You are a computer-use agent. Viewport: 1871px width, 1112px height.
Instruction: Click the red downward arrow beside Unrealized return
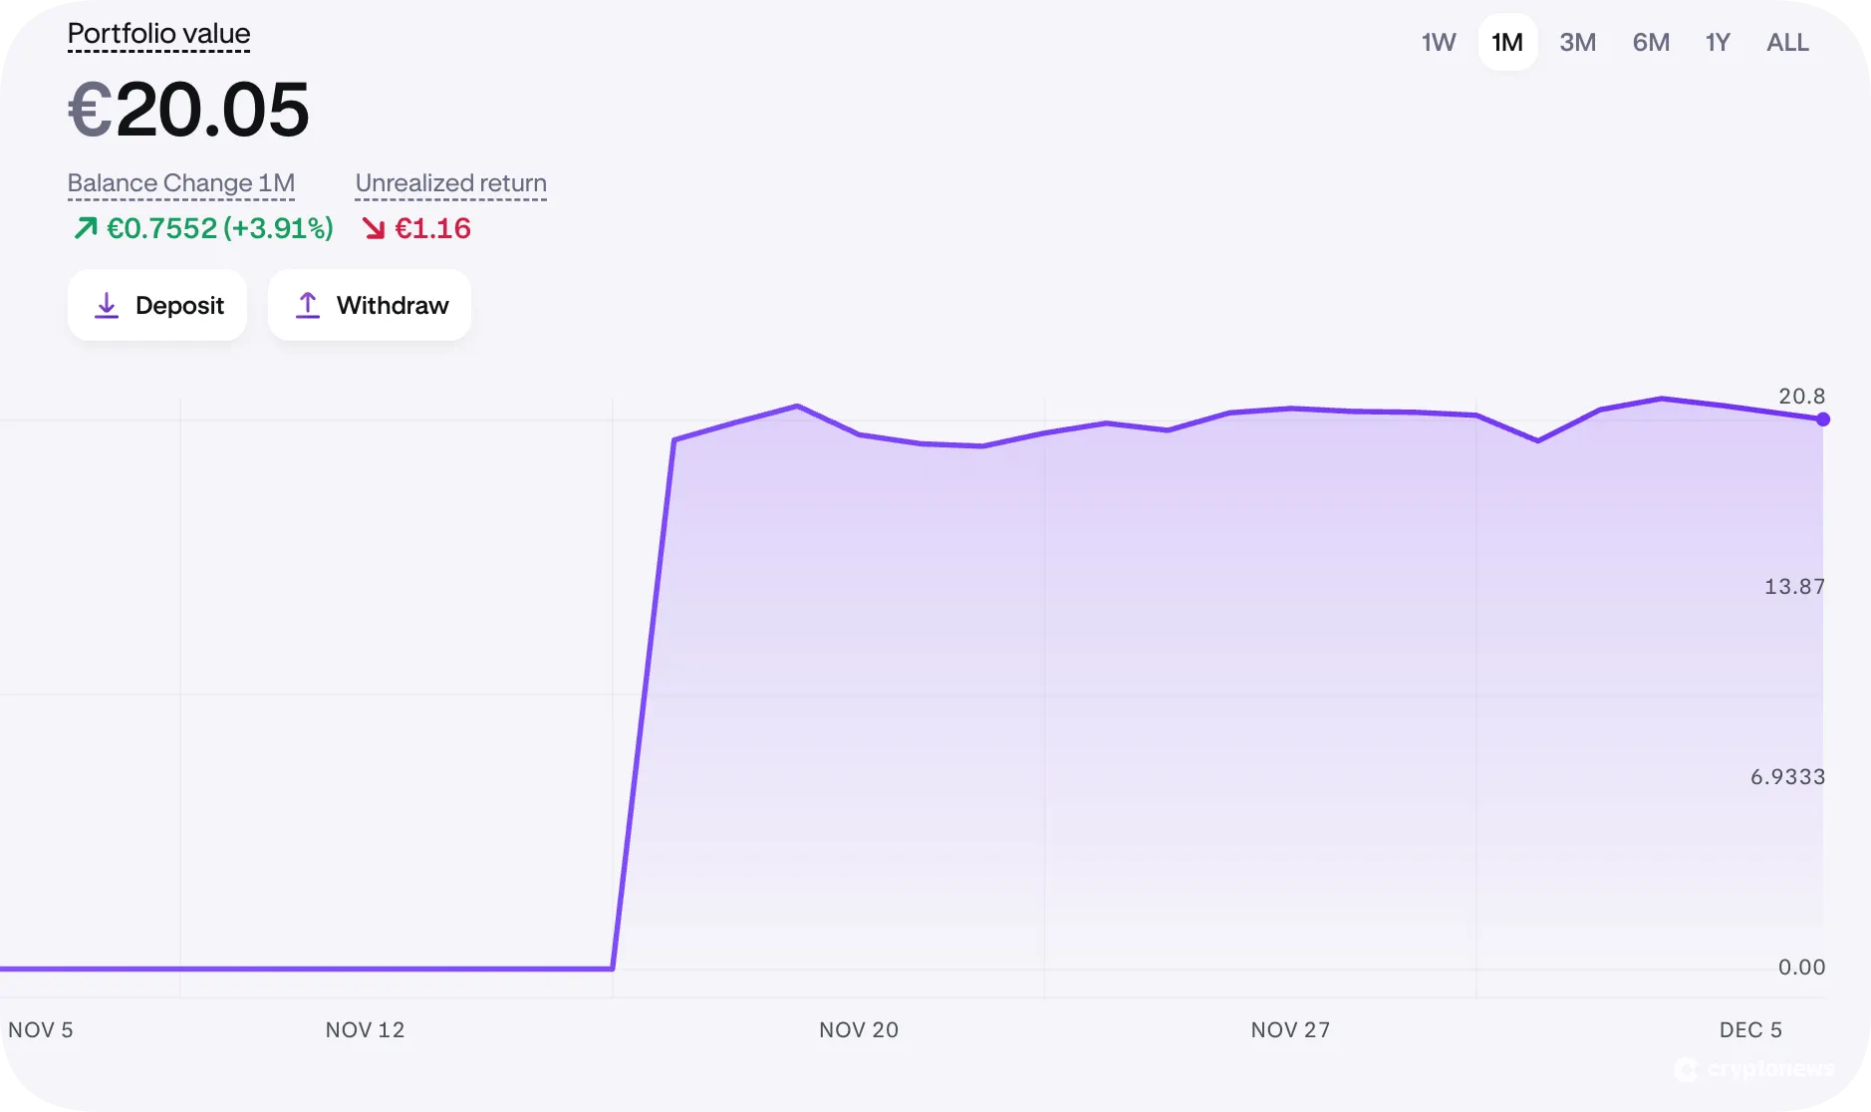tap(375, 228)
